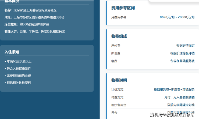199x119 pixels.
Task: Click the bullet 提供相关体检资料
Action: tap(19, 83)
